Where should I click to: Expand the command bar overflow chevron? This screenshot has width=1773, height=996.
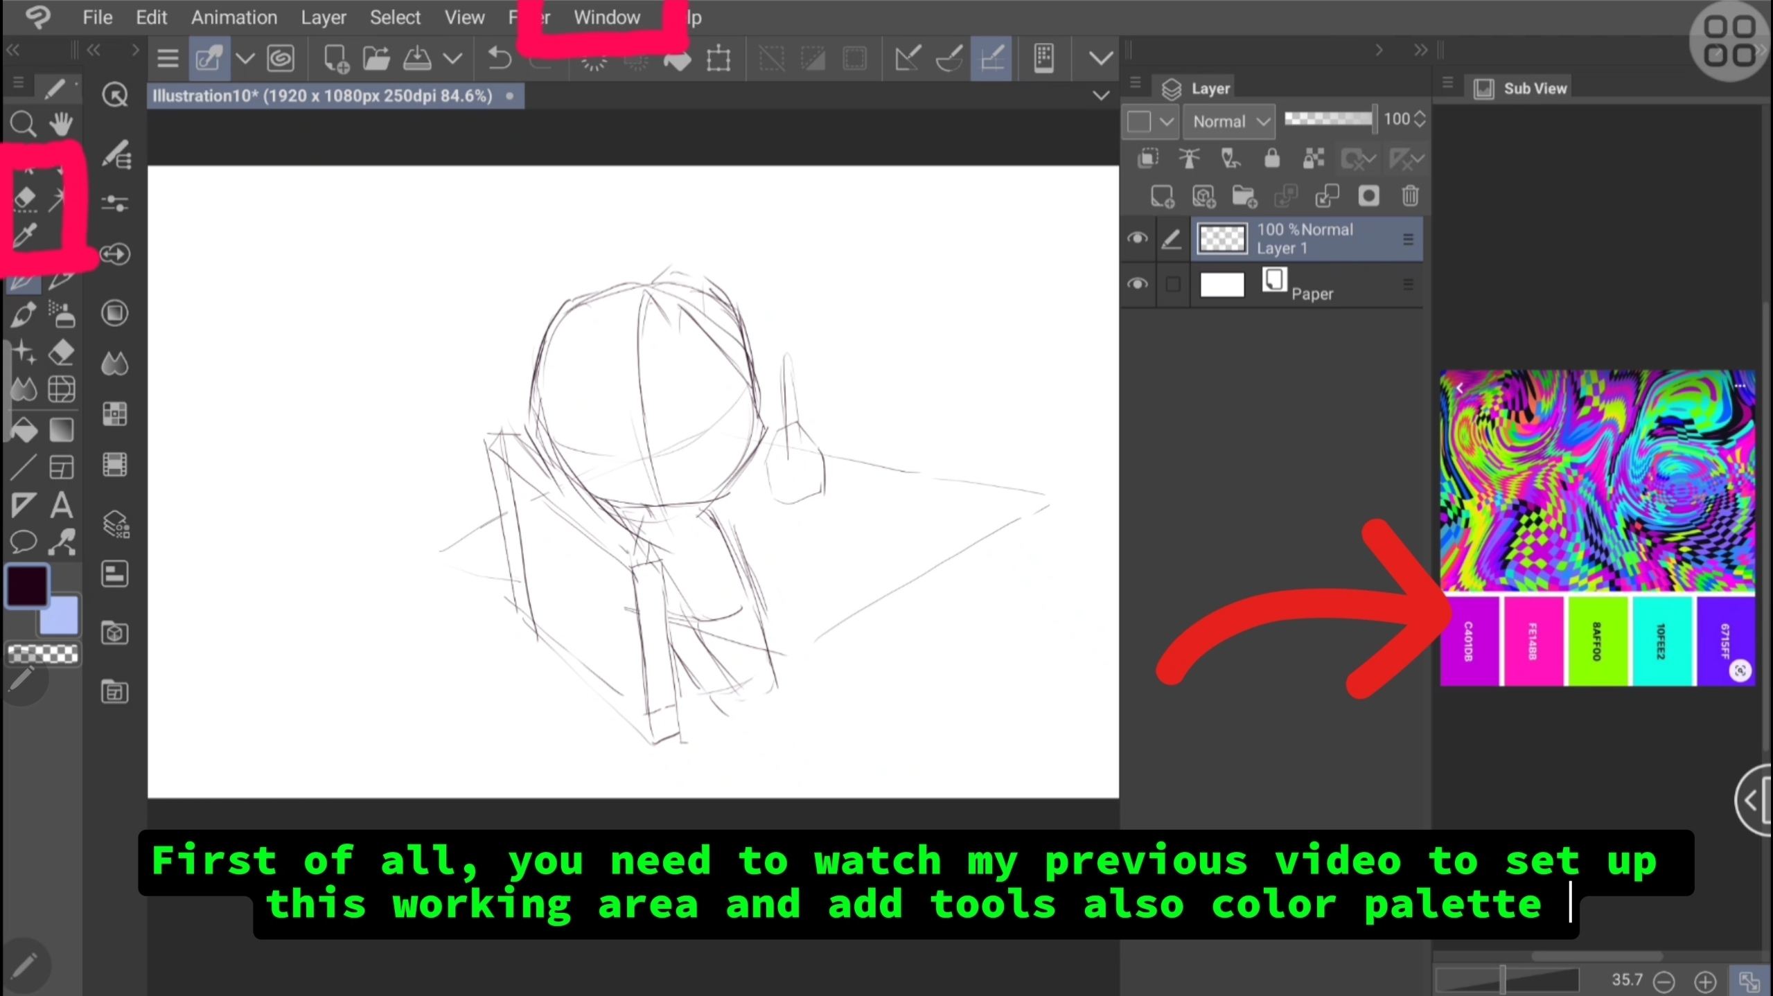click(x=1100, y=59)
